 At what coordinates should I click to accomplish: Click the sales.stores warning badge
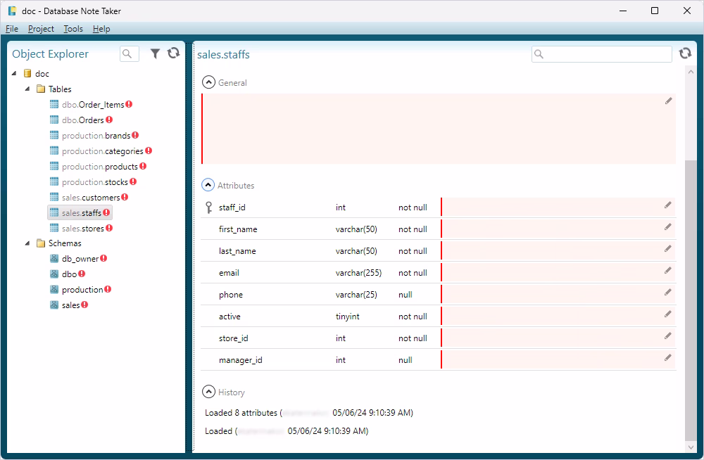point(109,228)
